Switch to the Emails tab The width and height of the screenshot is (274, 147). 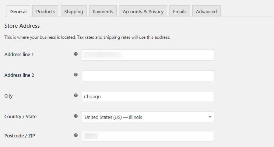180,11
